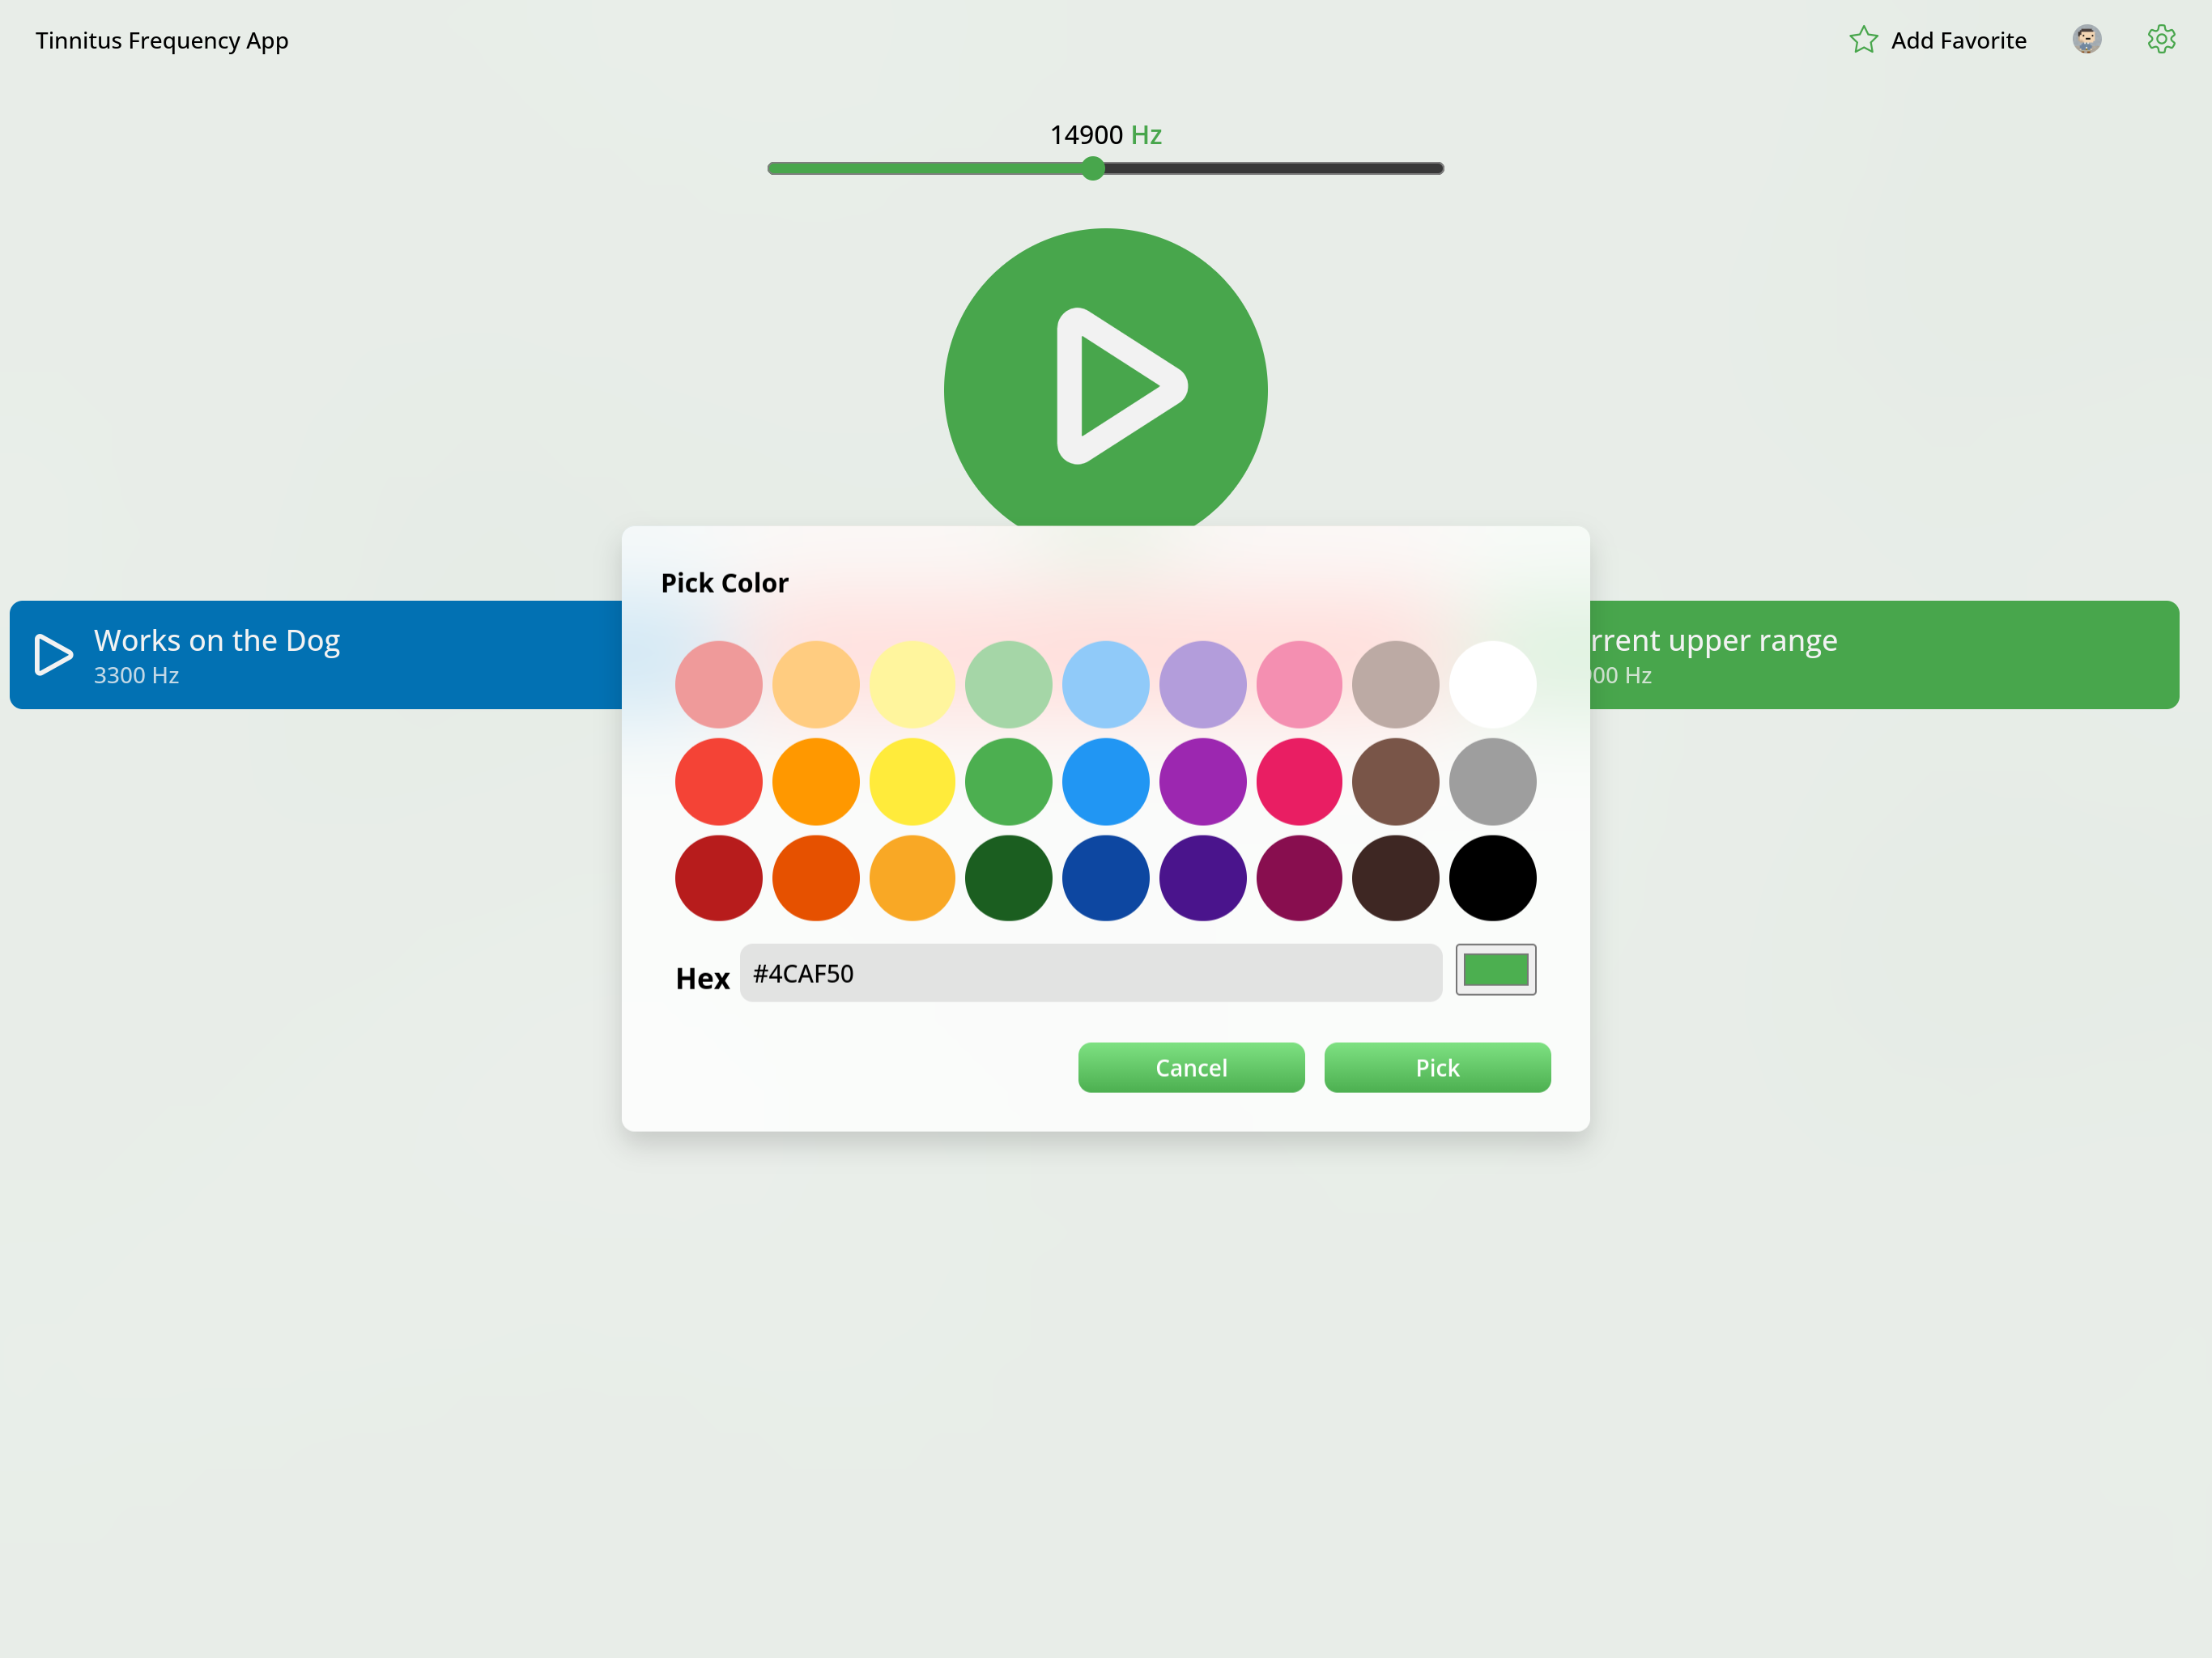This screenshot has height=1658, width=2212.
Task: Select the light orange swatch
Action: tap(816, 685)
